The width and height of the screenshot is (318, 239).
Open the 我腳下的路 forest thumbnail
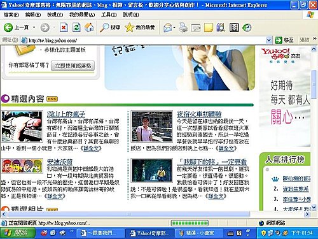tap(152, 171)
